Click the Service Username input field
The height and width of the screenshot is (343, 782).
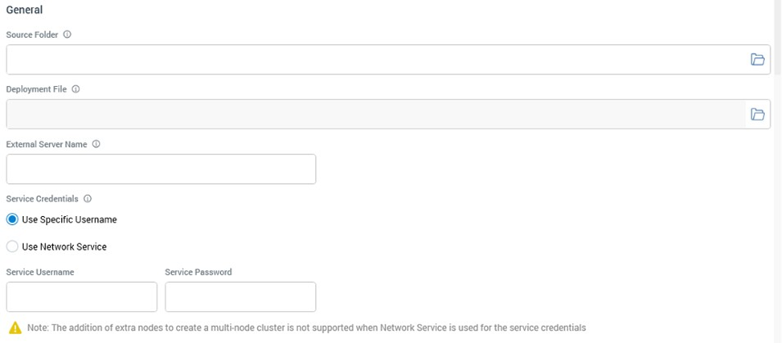81,296
